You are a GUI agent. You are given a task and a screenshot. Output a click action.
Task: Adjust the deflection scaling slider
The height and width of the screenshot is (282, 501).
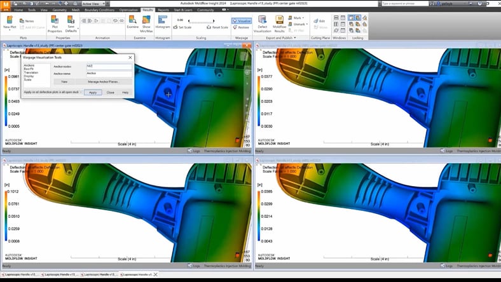(201, 22)
